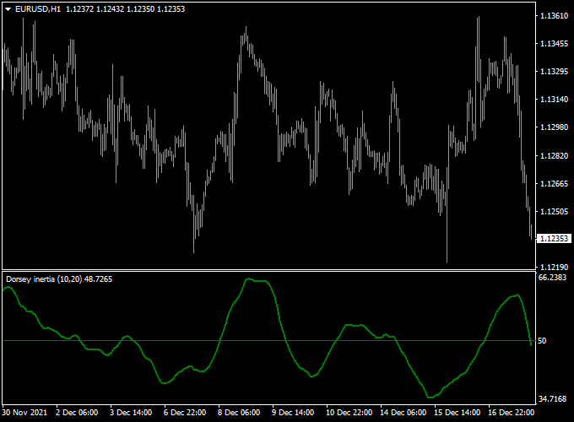This screenshot has height=422, width=574.
Task: Select the 8 Dec 06:00 time axis label
Action: click(x=239, y=413)
